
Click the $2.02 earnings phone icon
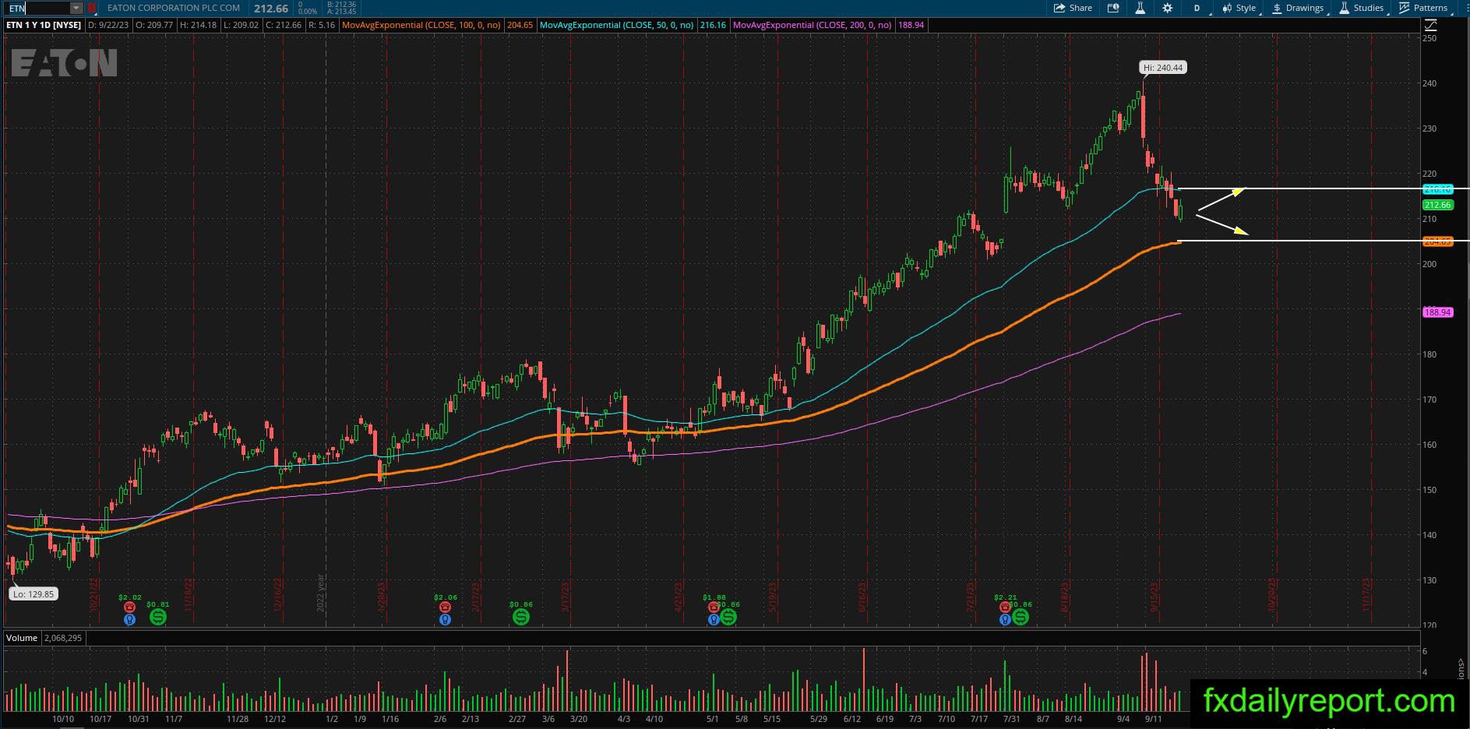coord(130,607)
